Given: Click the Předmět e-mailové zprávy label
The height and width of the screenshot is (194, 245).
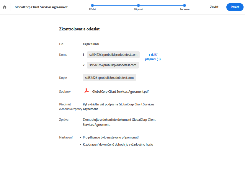Looking at the screenshot, I should tap(71, 107).
